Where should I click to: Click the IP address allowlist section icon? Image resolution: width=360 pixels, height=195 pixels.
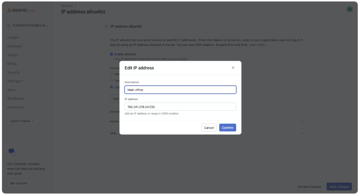click(106, 26)
